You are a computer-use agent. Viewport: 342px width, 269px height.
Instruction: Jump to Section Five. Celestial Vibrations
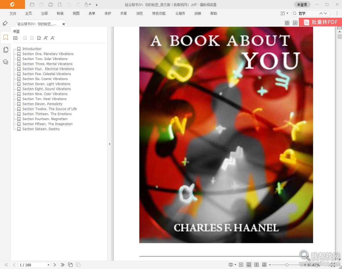click(x=47, y=74)
